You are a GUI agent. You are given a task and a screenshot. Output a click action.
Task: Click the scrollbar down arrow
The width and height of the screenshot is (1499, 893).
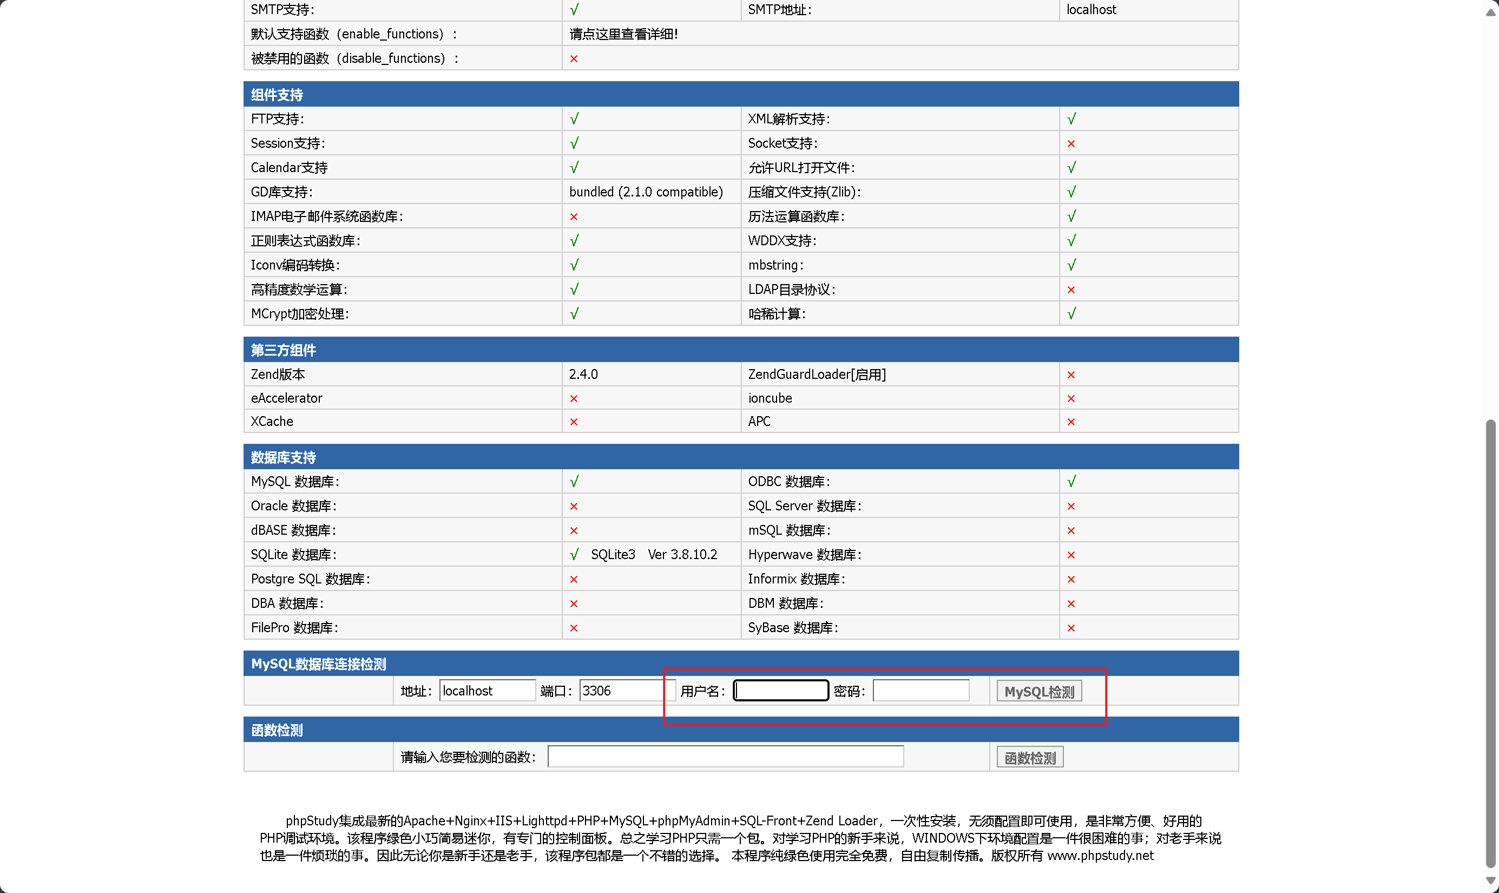point(1490,881)
